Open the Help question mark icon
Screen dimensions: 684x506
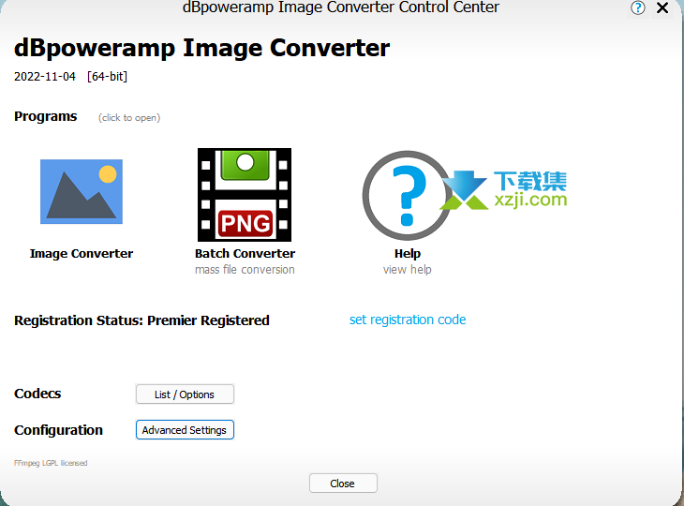click(407, 196)
